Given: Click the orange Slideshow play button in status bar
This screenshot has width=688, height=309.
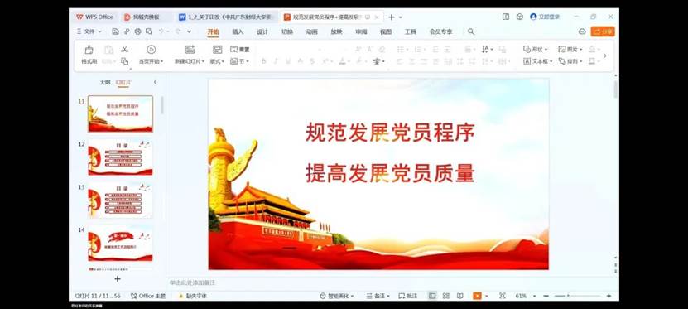Looking at the screenshot, I should coord(477,296).
